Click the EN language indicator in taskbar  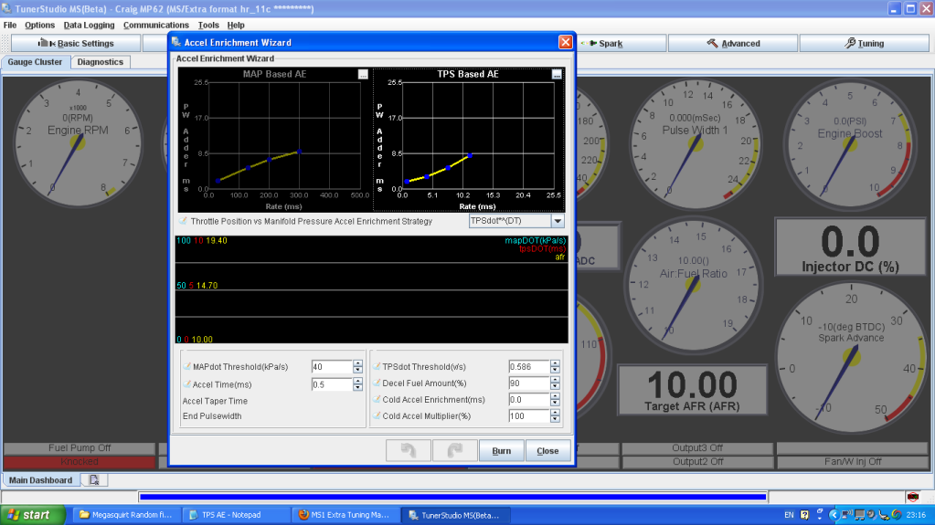pos(789,515)
